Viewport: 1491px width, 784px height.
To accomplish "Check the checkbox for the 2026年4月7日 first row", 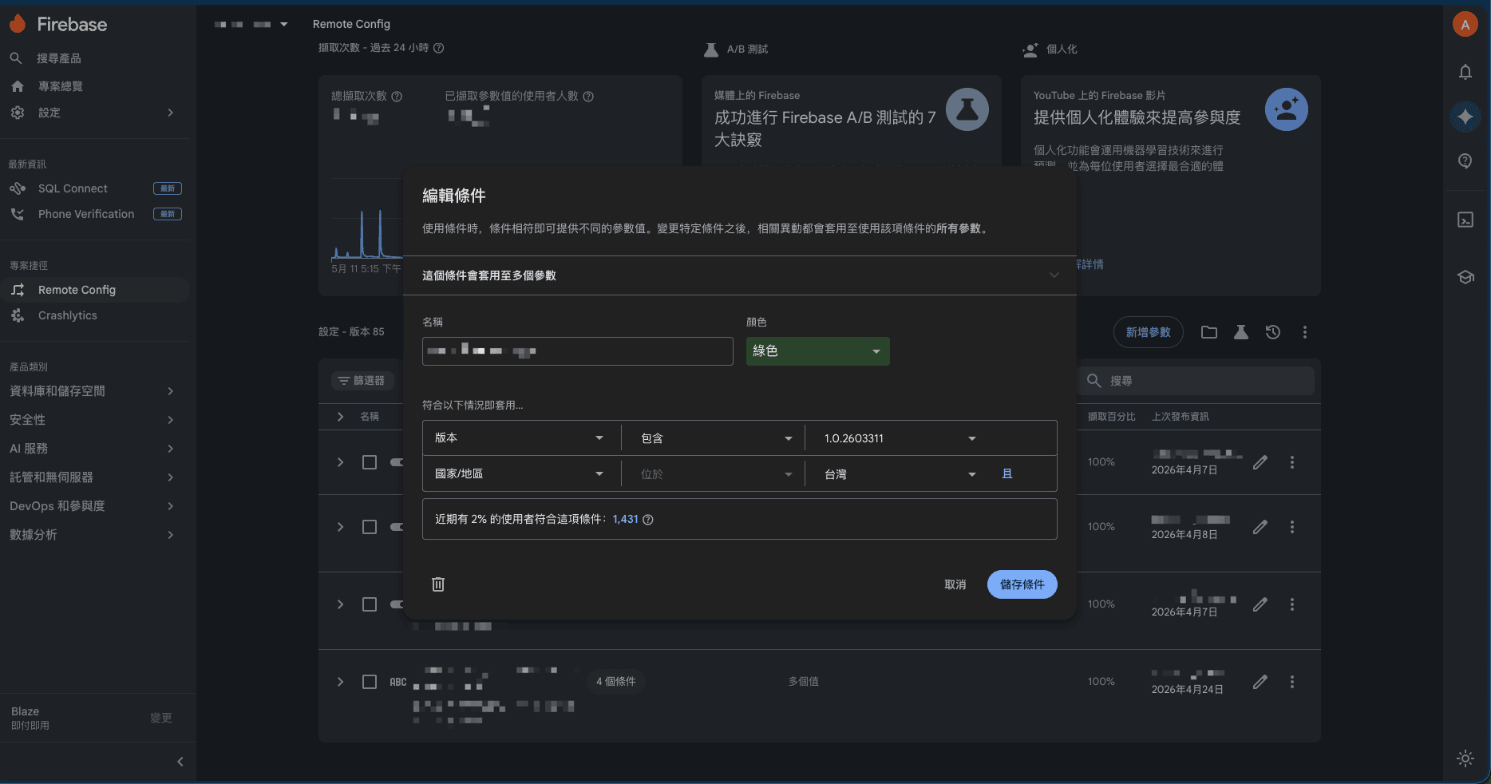I will click(x=370, y=462).
